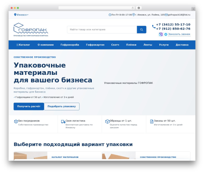This screenshot has height=173, width=204.
Task: Open the Услуги menu item
Action: click(164, 45)
